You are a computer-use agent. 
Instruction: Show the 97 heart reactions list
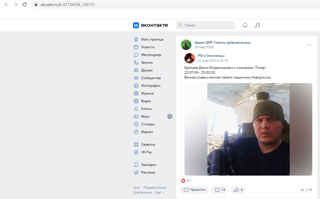coord(186,181)
